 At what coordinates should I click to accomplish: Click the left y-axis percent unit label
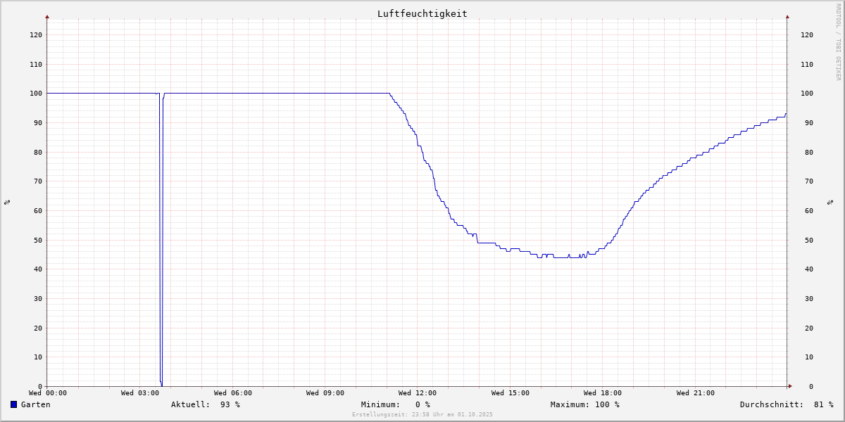7,203
